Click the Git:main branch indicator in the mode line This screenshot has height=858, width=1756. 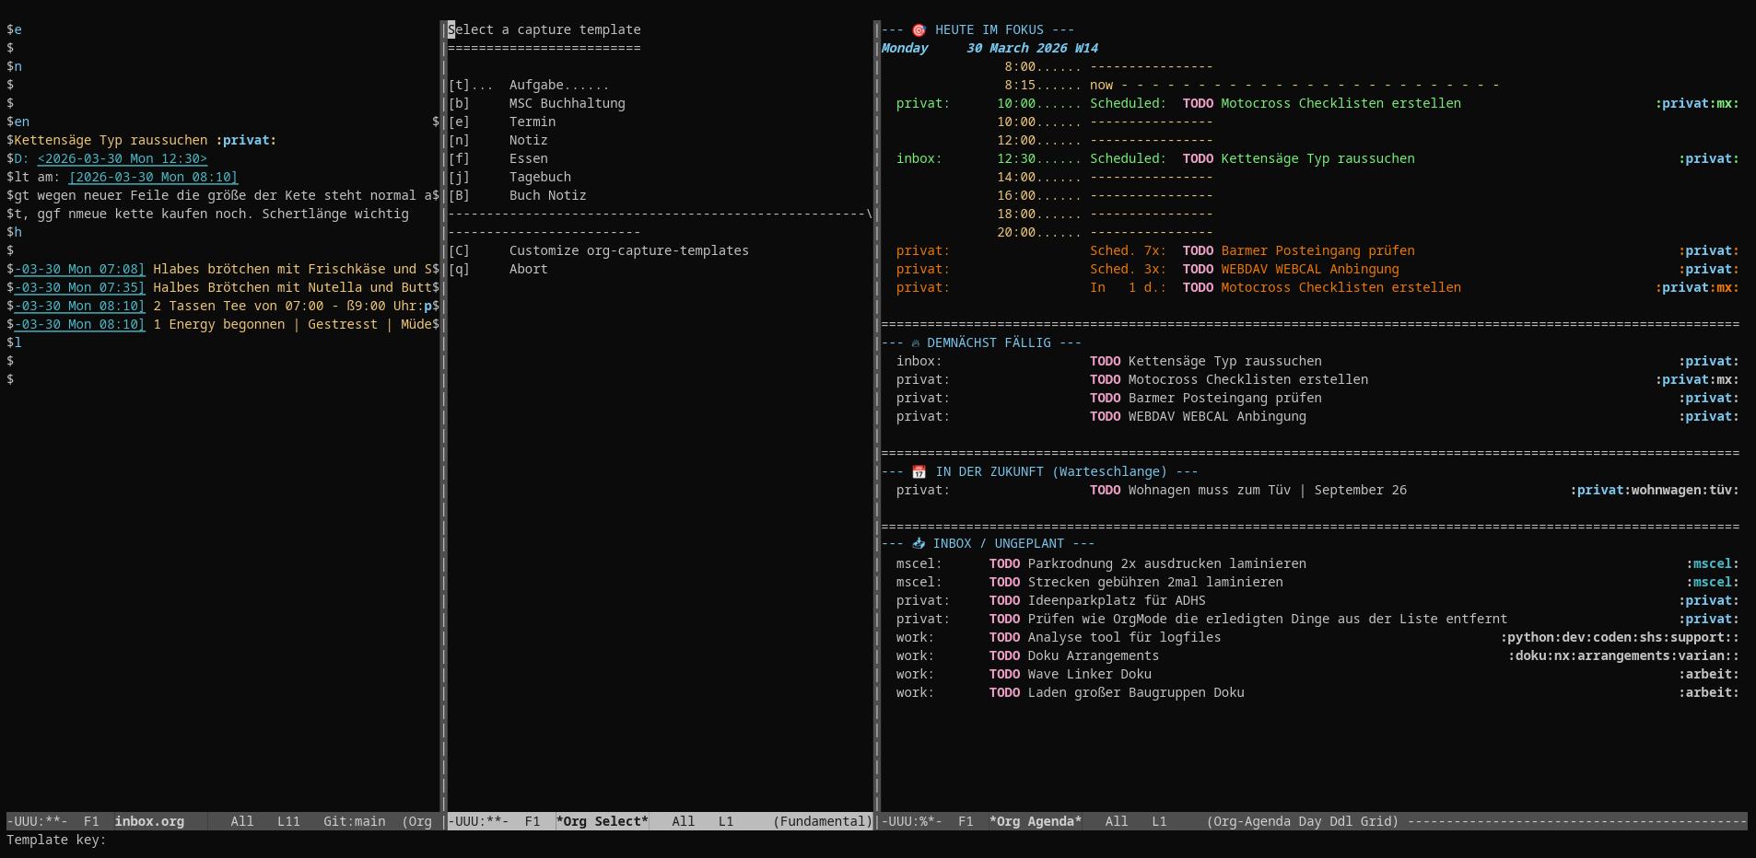354,821
